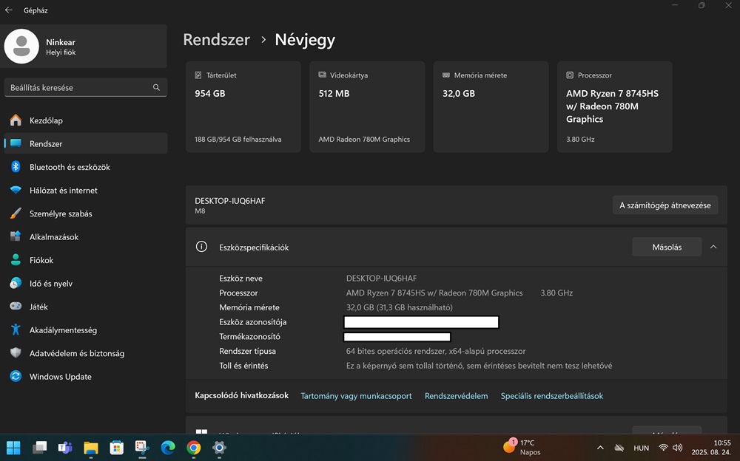This screenshot has width=740, height=461.
Task: Select Kezdőlap in the sidebar
Action: 46,120
